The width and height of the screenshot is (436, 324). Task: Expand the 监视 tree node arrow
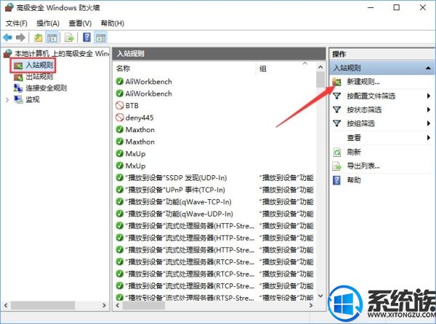pyautogui.click(x=7, y=100)
